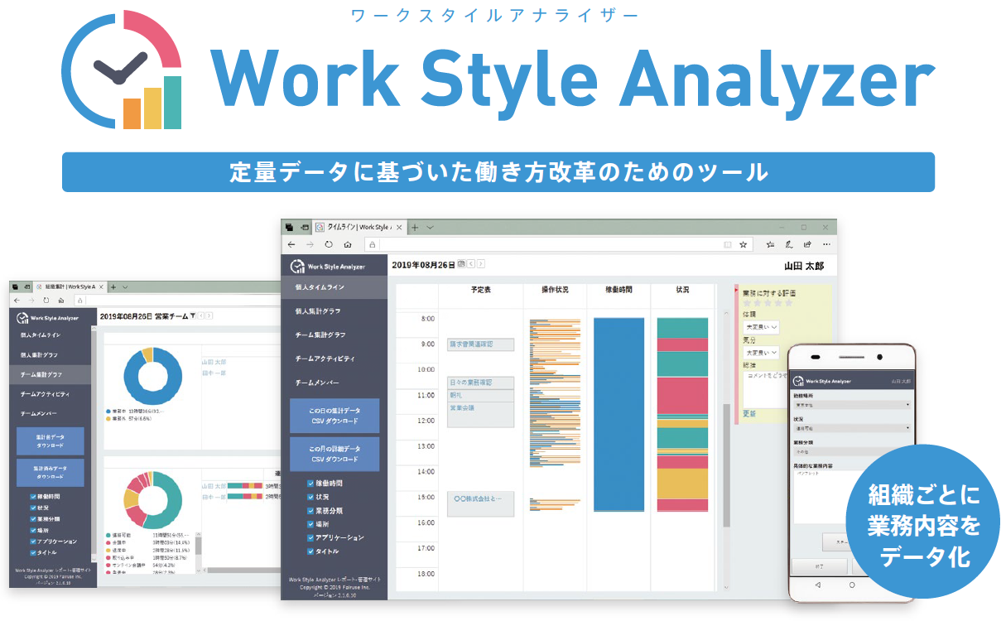Select チームメンバー in timeline window sidebar

click(335, 383)
